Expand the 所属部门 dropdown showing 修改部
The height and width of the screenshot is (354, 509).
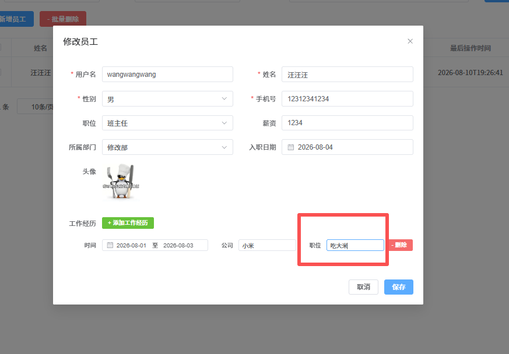point(167,147)
